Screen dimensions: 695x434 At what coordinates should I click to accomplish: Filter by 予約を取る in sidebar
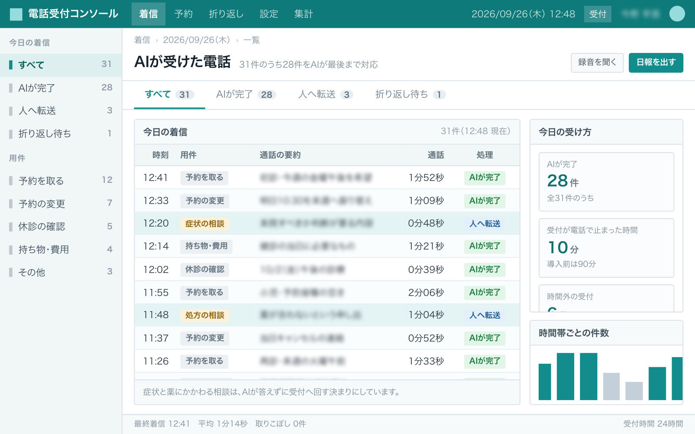[61, 181]
